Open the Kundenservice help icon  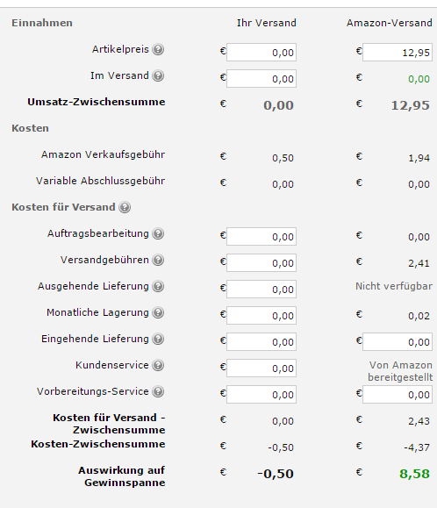coord(158,365)
